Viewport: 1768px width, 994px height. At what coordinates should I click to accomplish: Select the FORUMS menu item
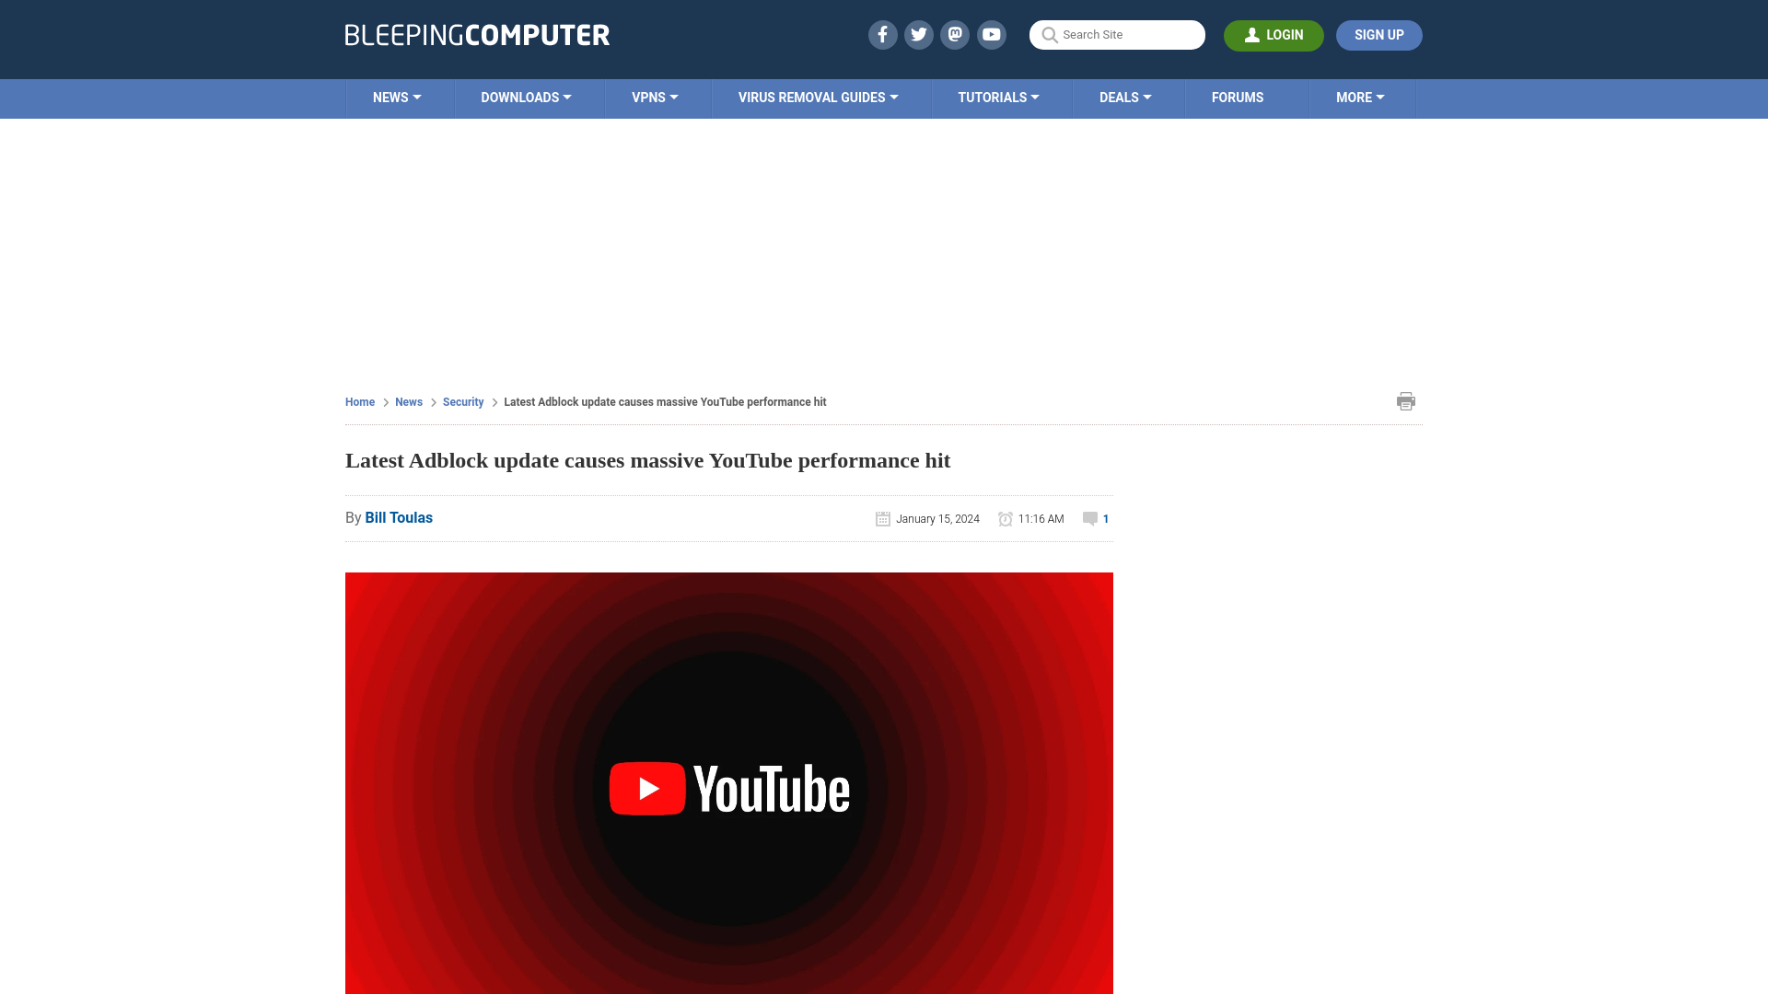1238,97
